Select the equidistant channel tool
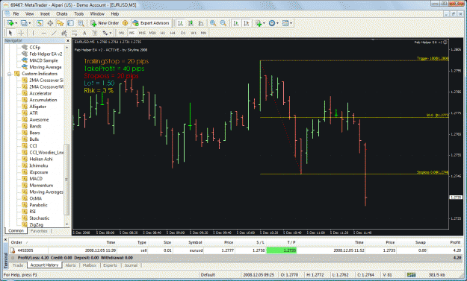Image resolution: width=467 pixels, height=281 pixels. pos(64,33)
